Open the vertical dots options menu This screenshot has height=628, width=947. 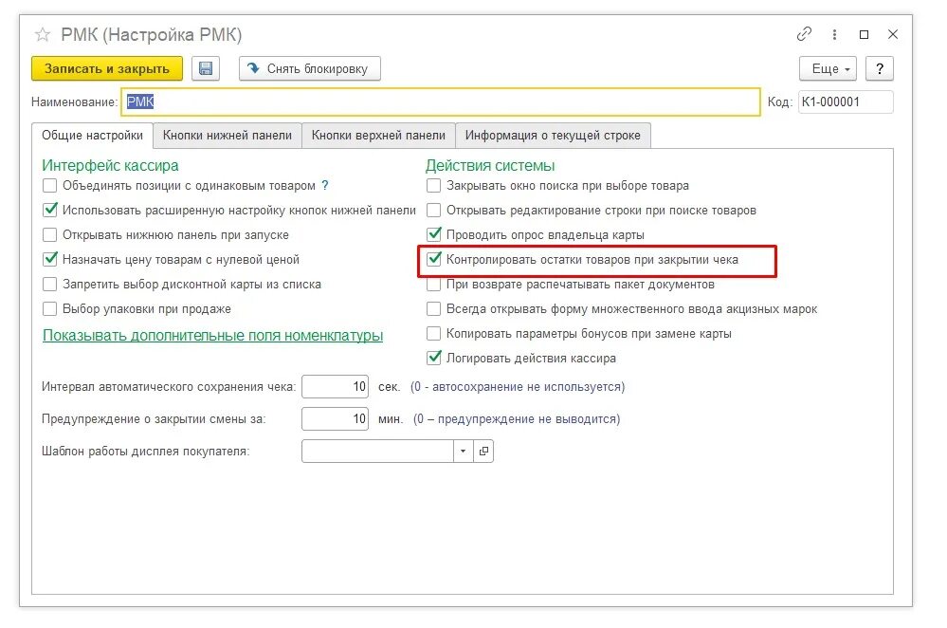[x=833, y=34]
